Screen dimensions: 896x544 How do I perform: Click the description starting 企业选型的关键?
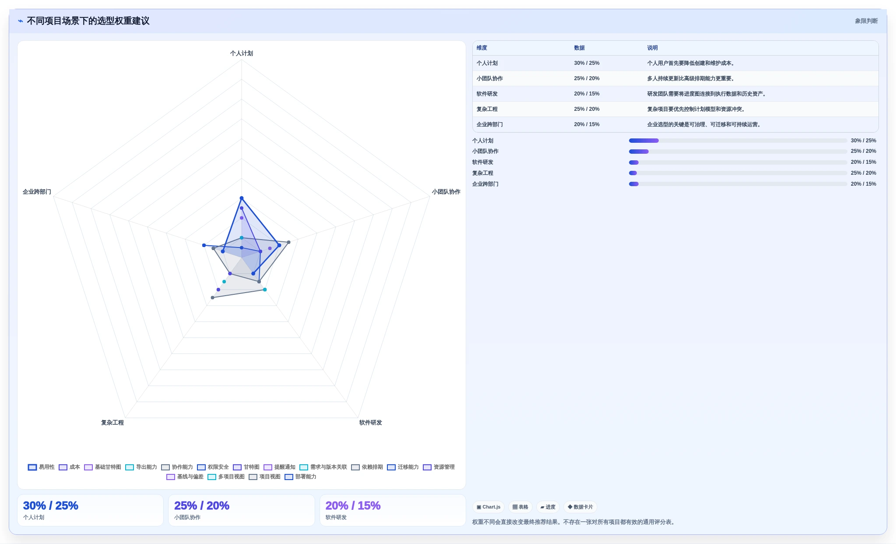click(705, 124)
